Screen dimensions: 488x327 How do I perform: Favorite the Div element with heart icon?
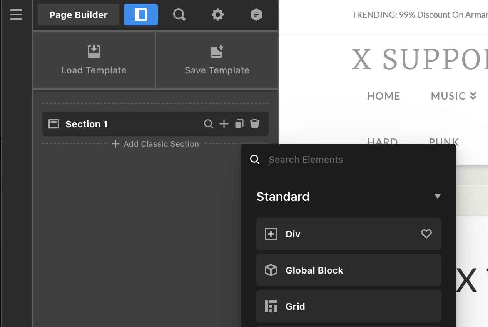tap(426, 234)
